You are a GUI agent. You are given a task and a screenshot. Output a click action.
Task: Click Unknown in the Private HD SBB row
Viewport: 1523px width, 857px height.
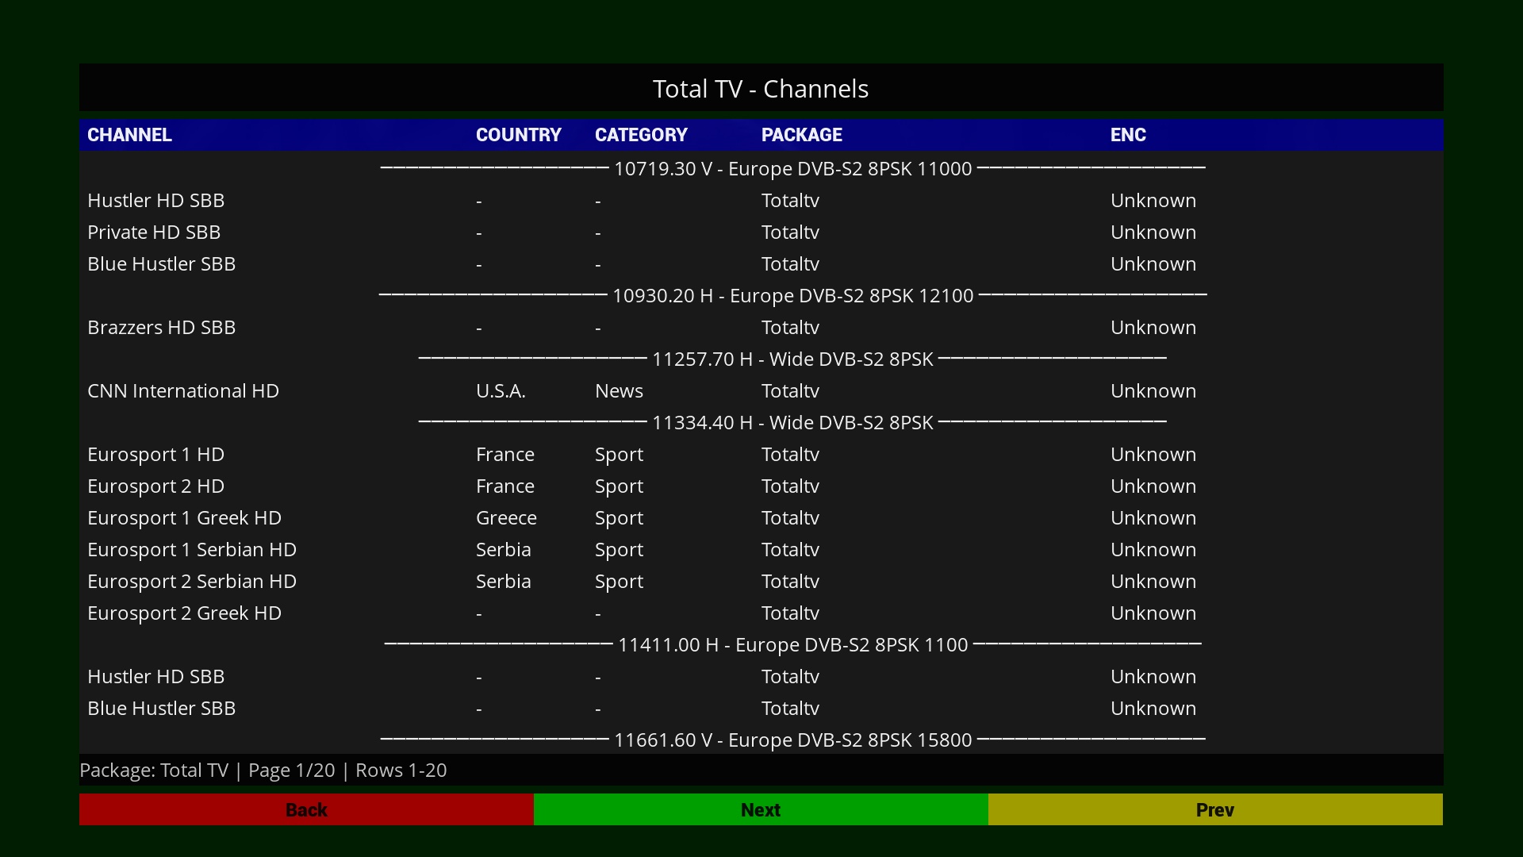pos(1153,232)
